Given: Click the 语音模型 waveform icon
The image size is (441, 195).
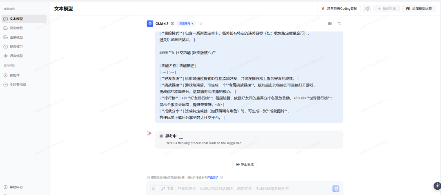Looking at the screenshot, I should coord(6,56).
